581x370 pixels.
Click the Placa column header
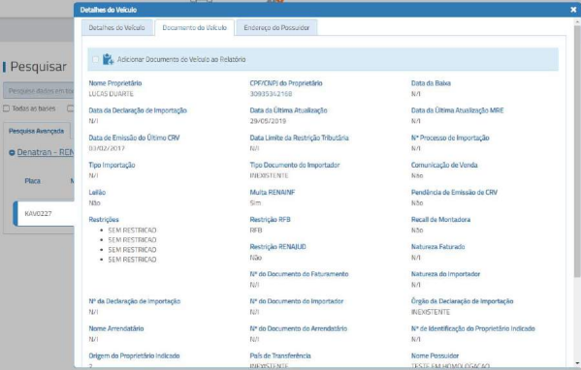pyautogui.click(x=33, y=181)
